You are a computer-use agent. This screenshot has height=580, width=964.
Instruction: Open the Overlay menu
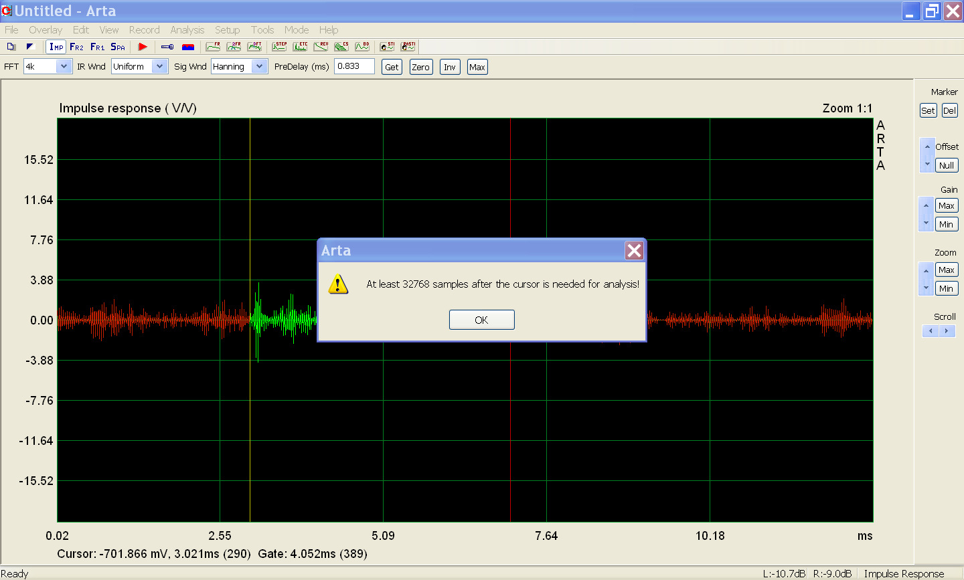tap(46, 30)
